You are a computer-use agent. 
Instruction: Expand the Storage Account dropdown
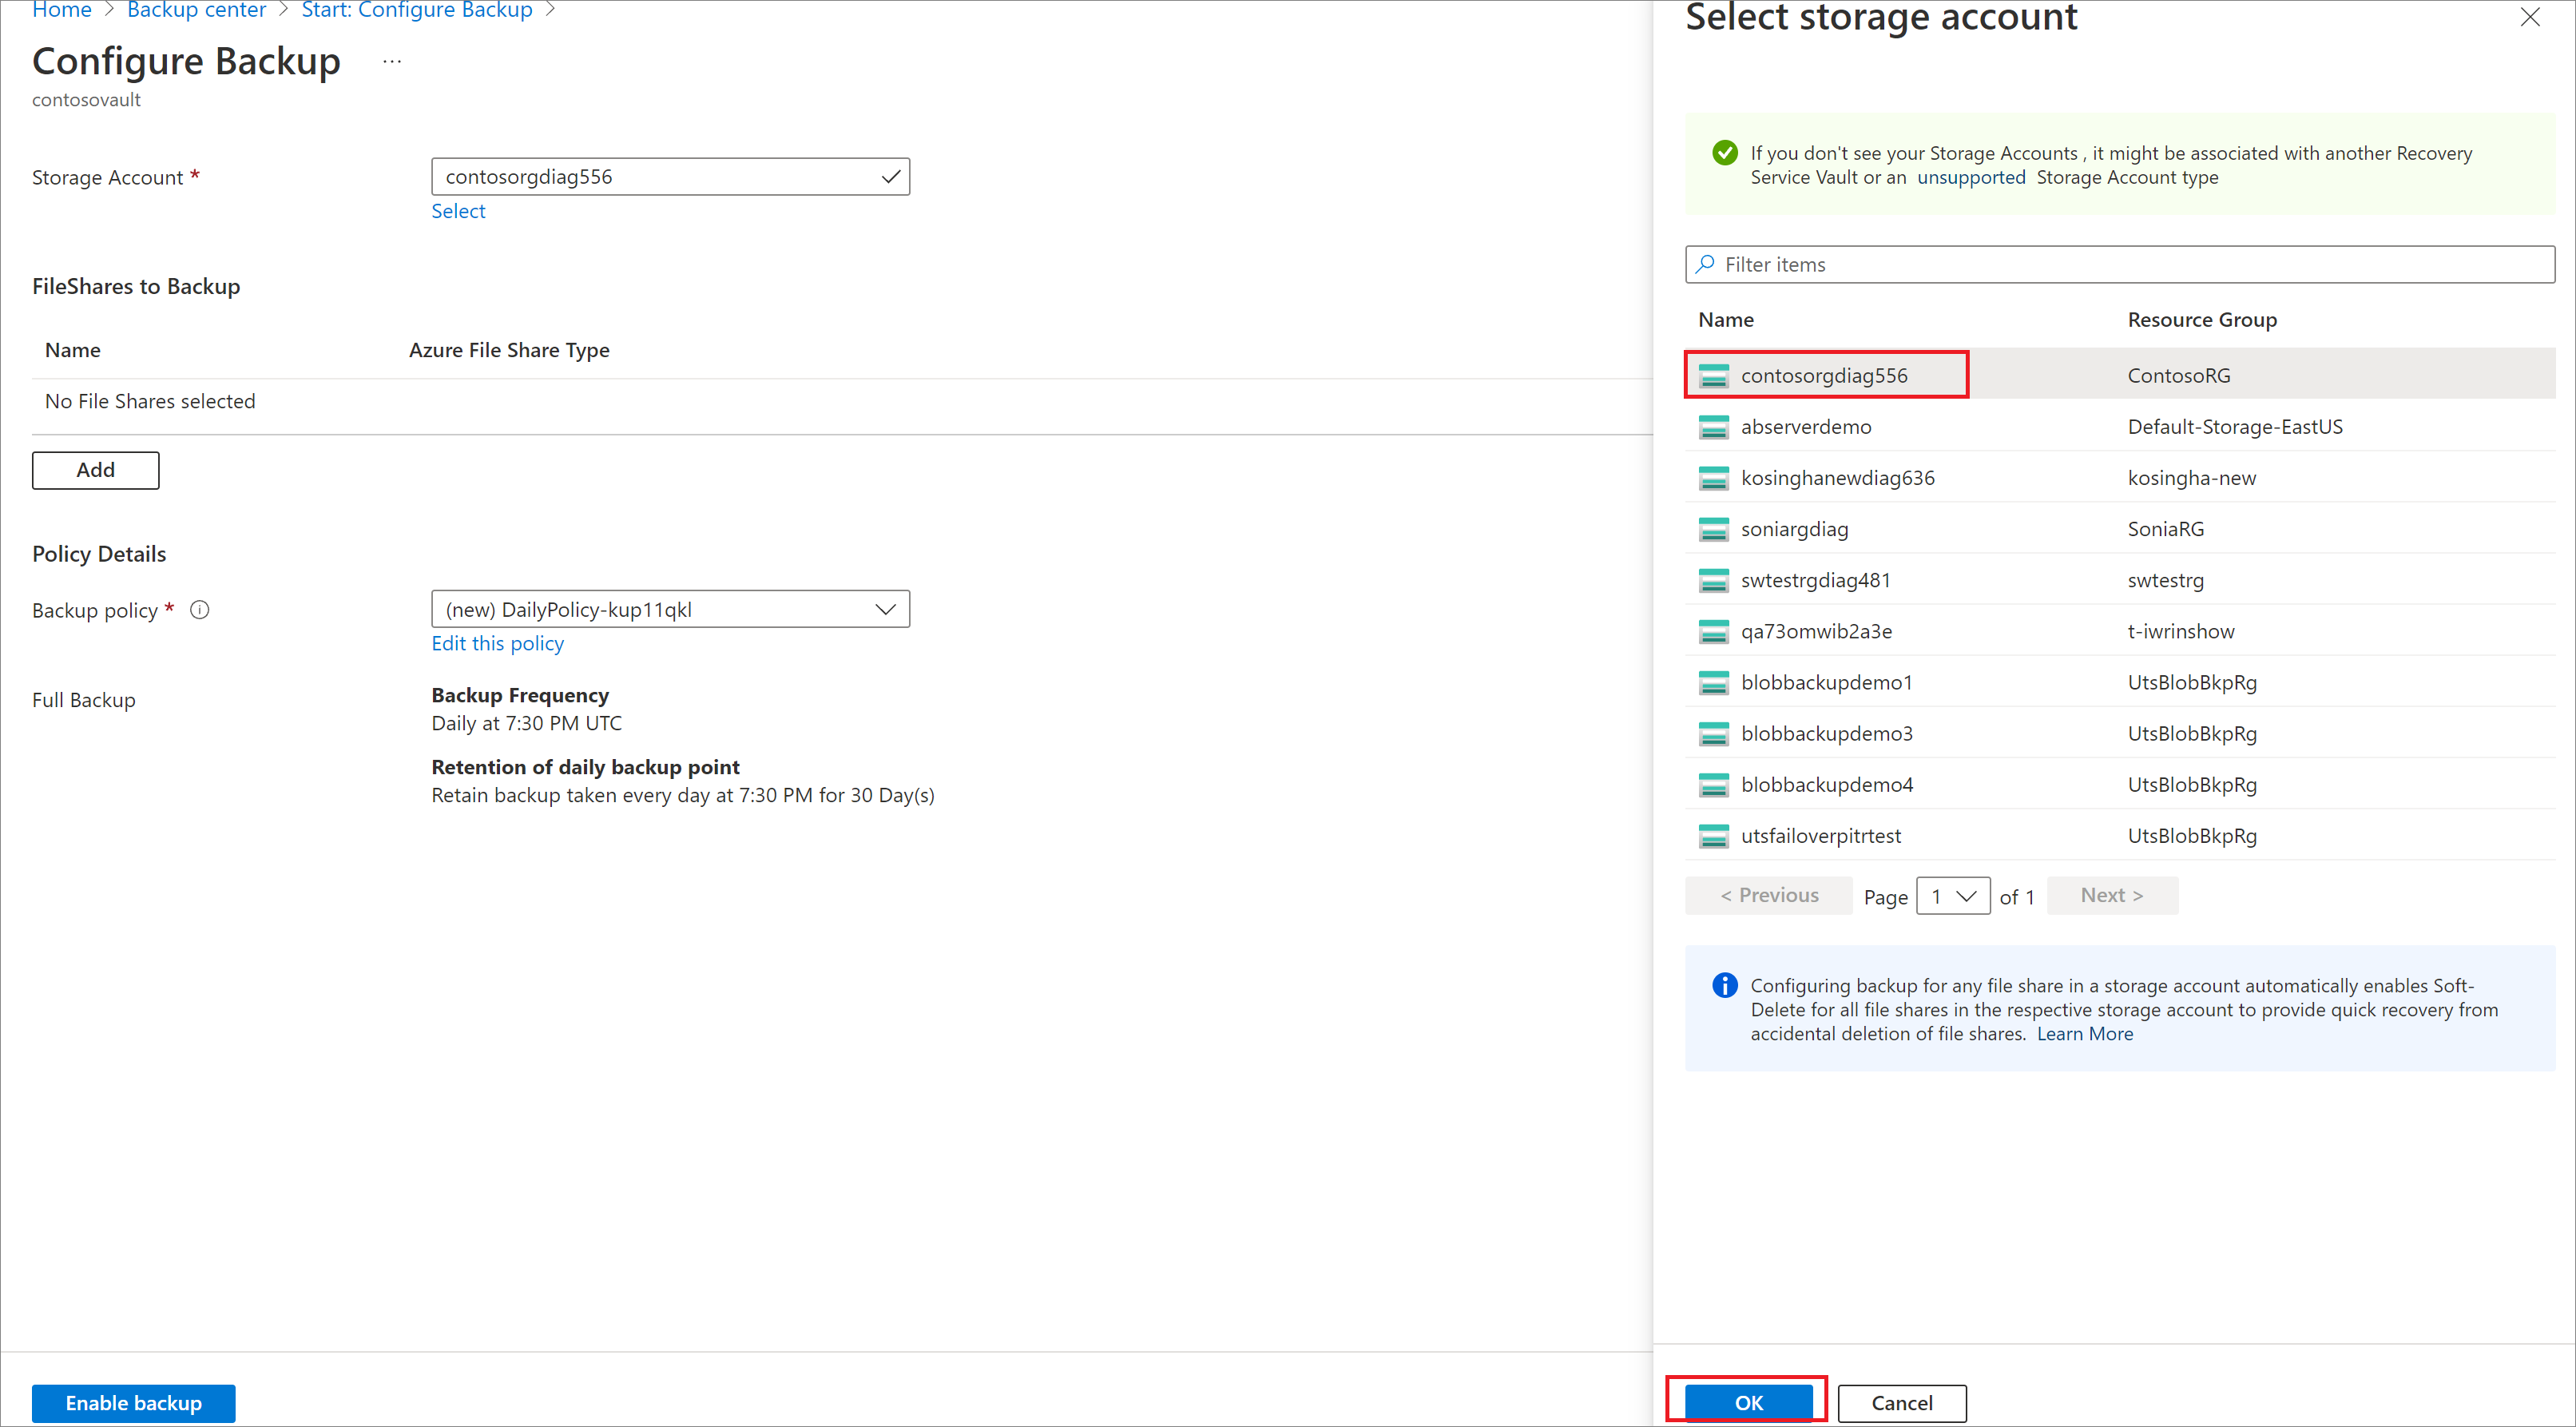coord(670,177)
